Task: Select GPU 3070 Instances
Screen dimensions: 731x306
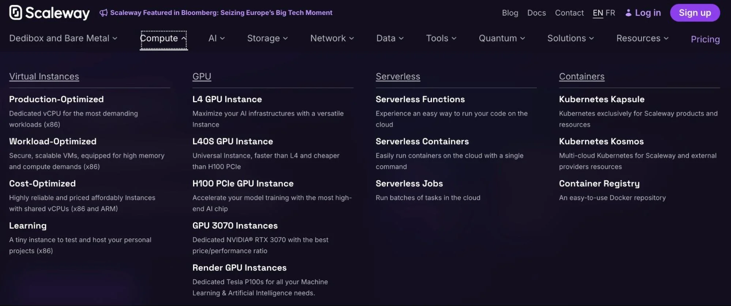Action: pyautogui.click(x=235, y=226)
